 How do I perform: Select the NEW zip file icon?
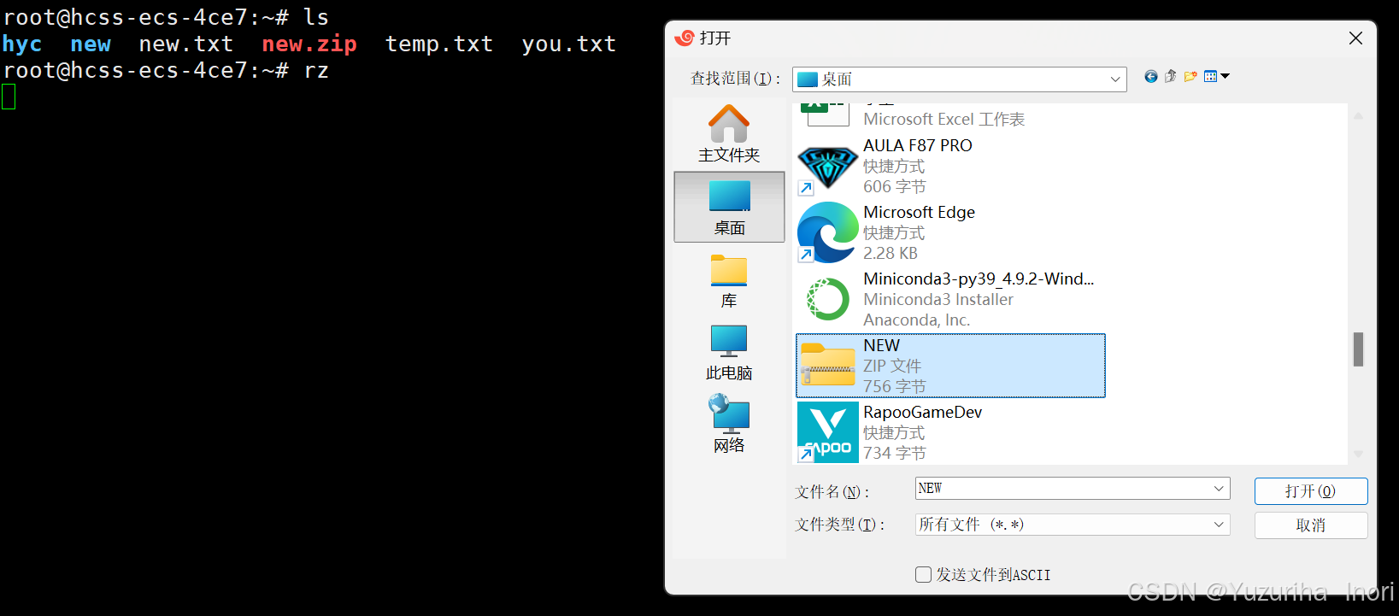click(x=827, y=366)
